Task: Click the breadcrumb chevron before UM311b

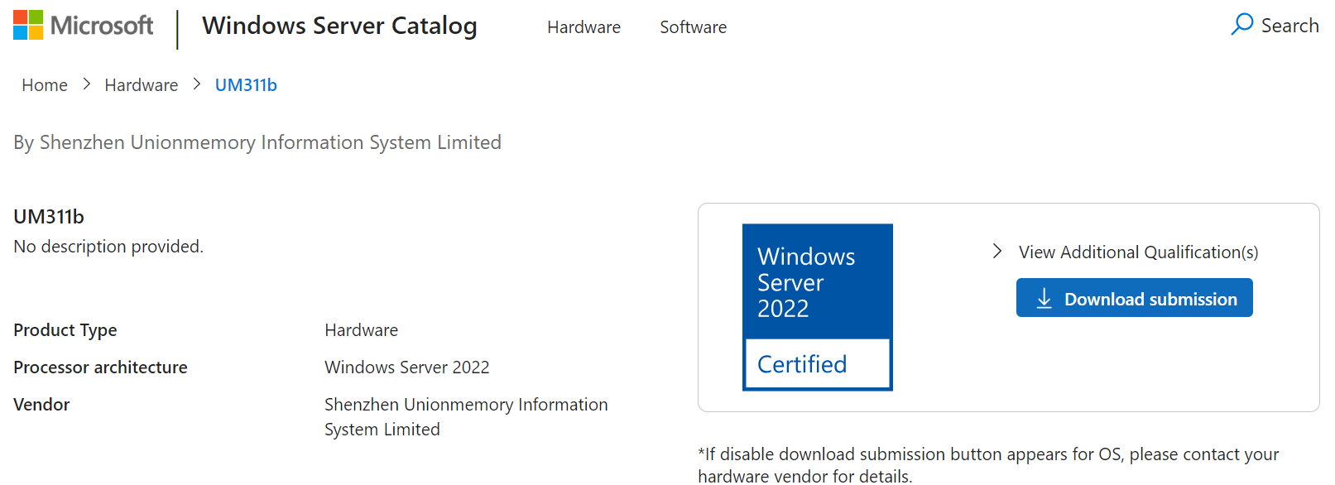Action: click(x=196, y=84)
